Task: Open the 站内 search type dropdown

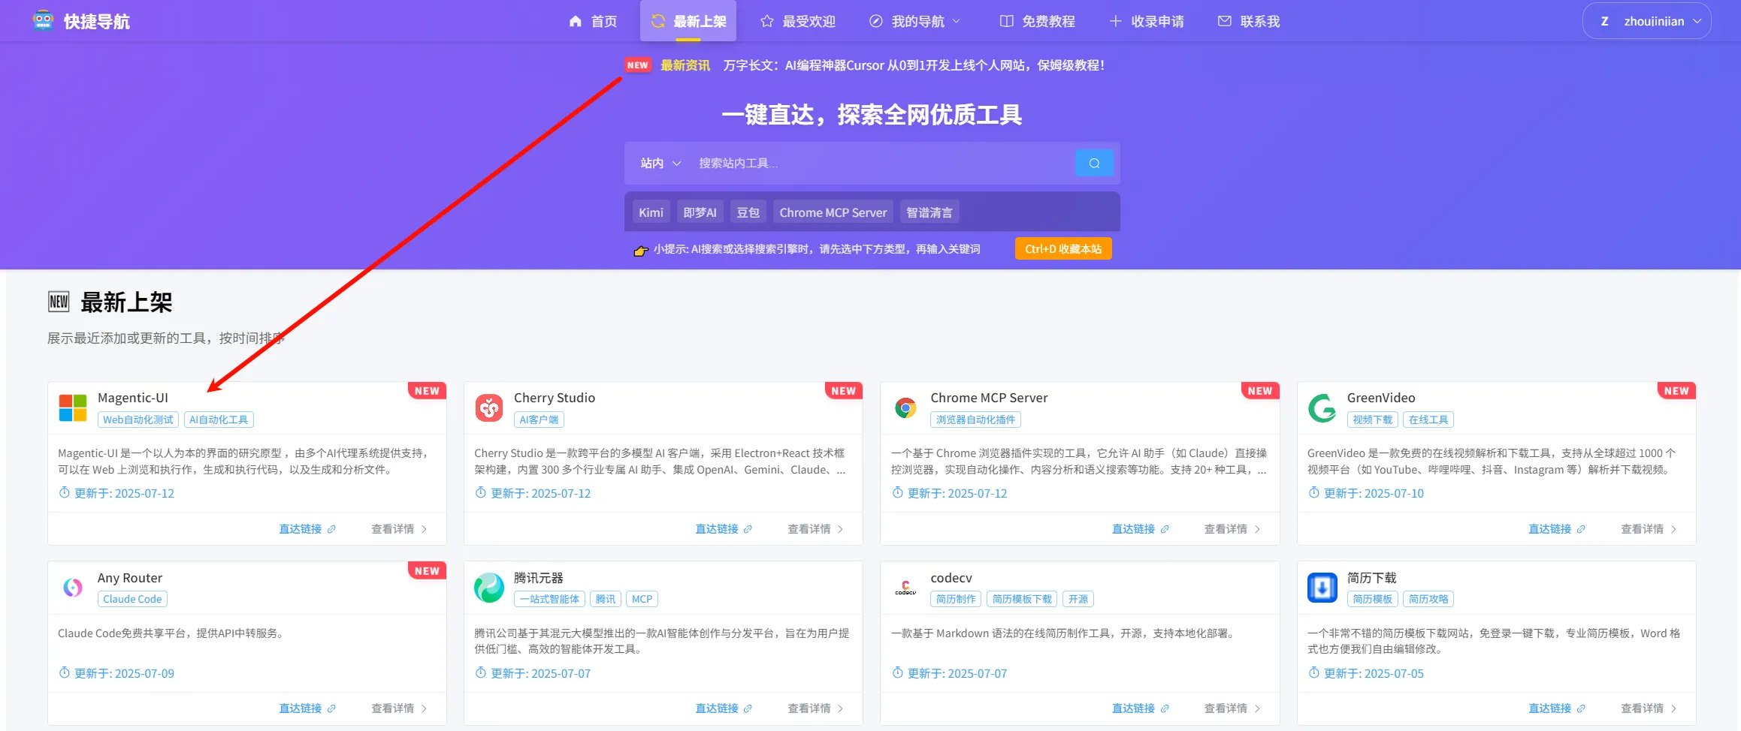Action: coord(658,163)
